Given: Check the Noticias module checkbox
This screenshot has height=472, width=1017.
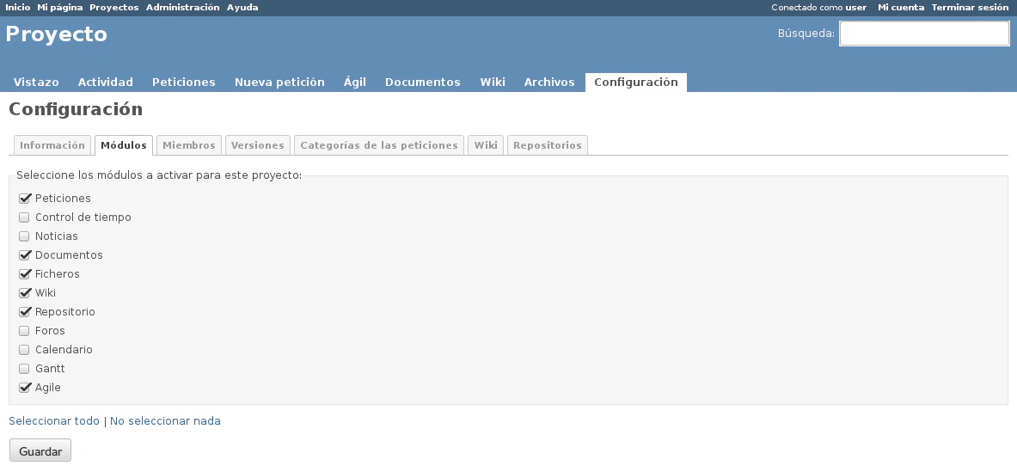Looking at the screenshot, I should [25, 236].
